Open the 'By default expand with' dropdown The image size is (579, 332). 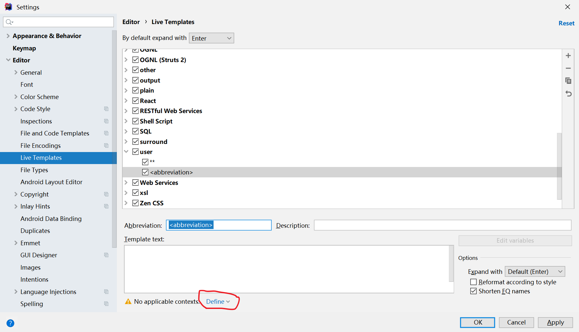(x=211, y=38)
